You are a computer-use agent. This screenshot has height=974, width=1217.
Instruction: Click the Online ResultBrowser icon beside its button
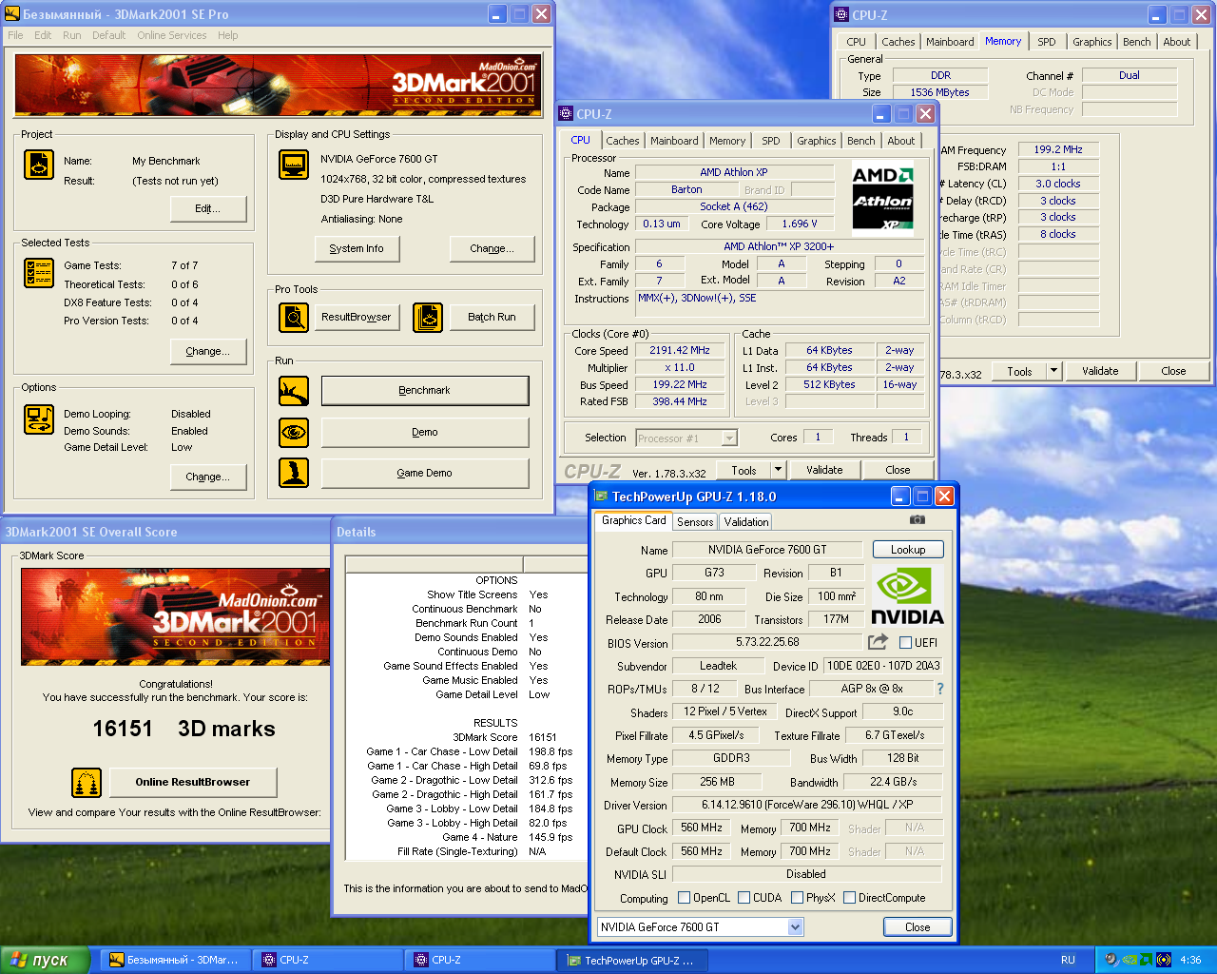[87, 783]
